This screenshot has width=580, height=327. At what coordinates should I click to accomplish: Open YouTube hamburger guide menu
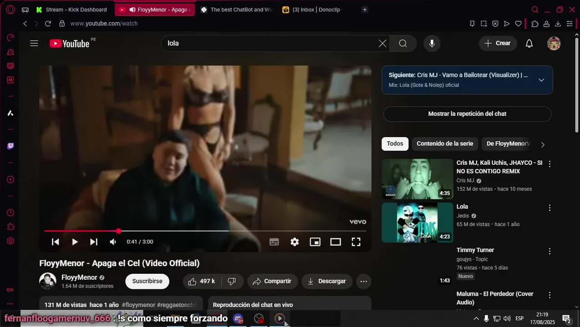pos(34,44)
